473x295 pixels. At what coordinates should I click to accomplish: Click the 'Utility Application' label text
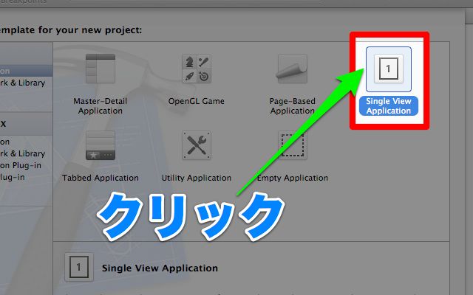pyautogui.click(x=197, y=178)
